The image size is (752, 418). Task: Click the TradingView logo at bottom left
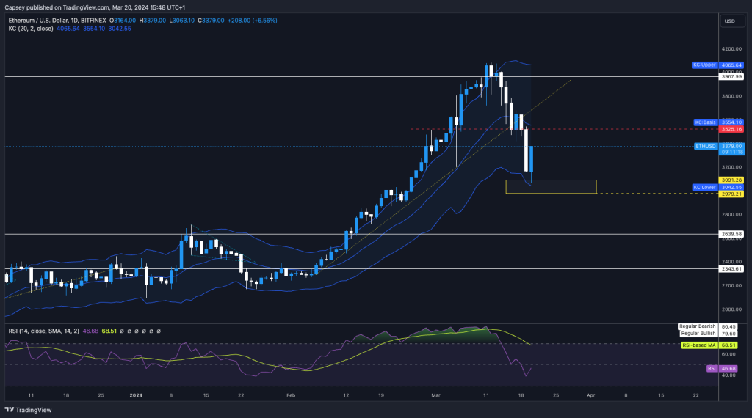click(29, 410)
